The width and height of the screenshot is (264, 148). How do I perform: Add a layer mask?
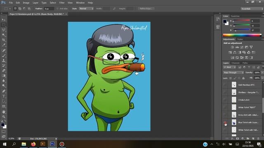click(238, 139)
